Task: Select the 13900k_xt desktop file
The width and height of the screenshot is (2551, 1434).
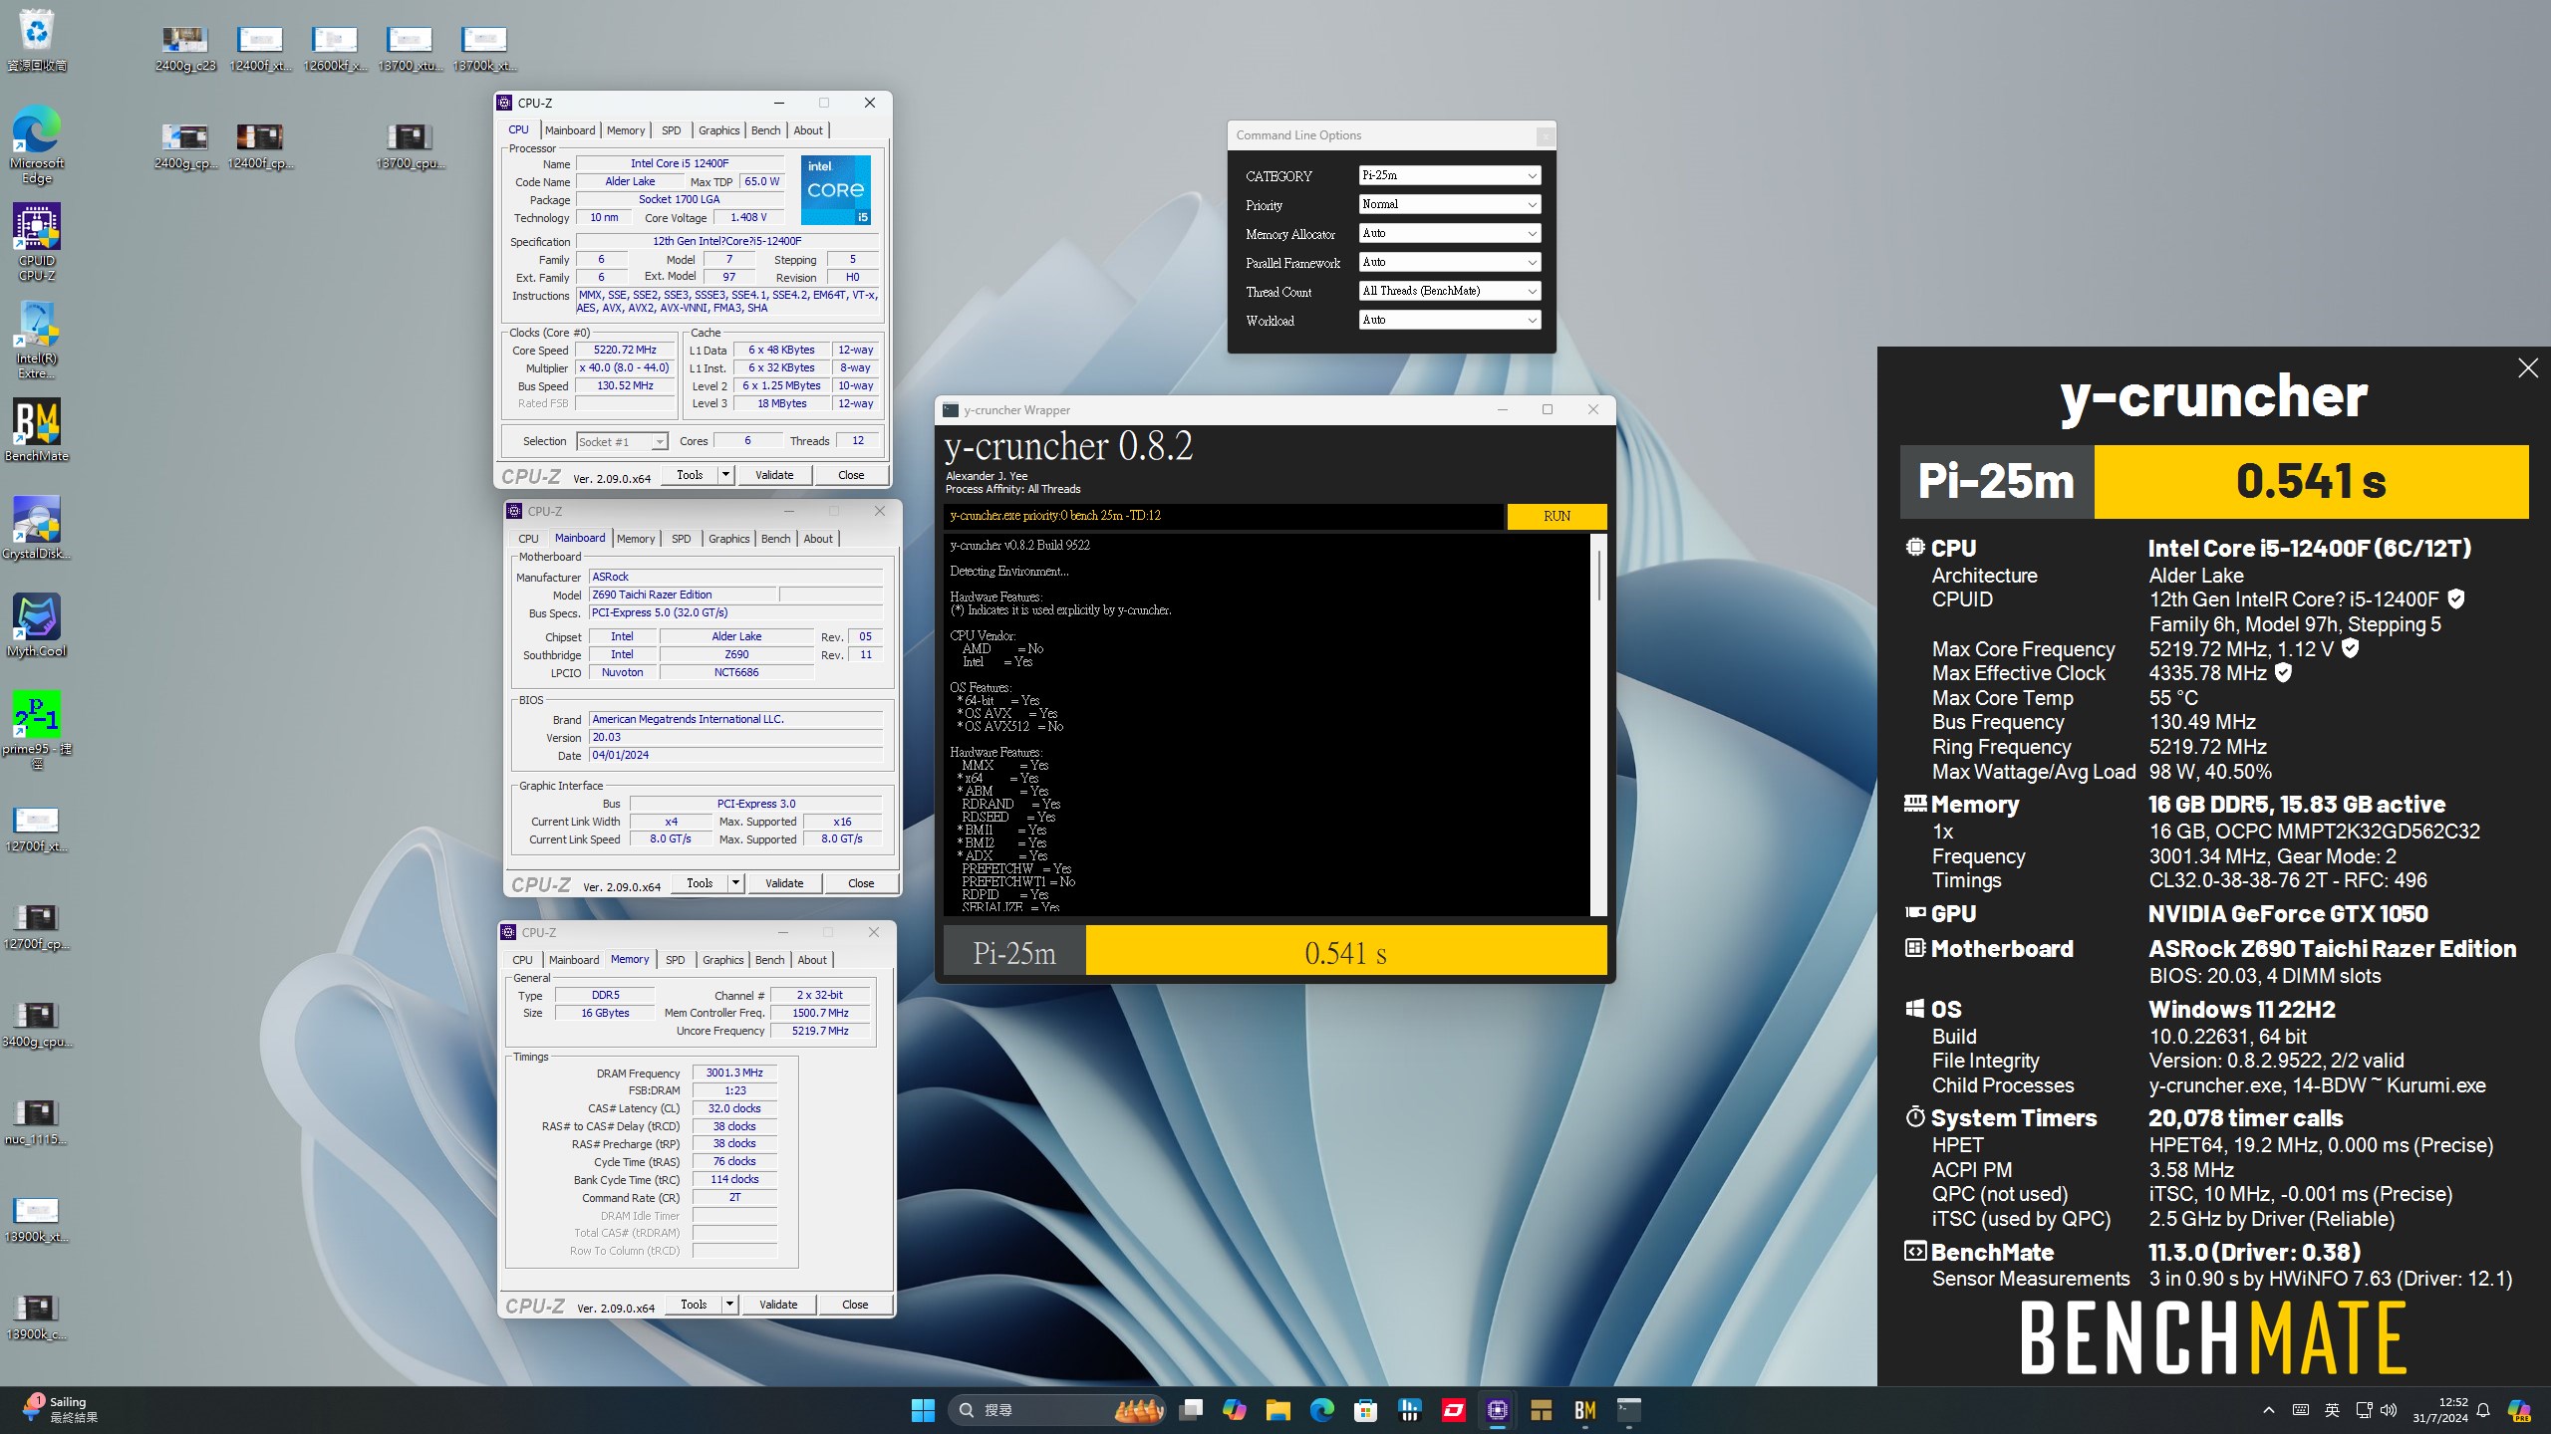Action: [37, 1220]
